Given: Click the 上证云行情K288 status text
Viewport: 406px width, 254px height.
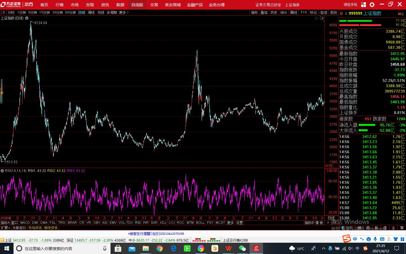Looking at the screenshot, I should point(235,240).
